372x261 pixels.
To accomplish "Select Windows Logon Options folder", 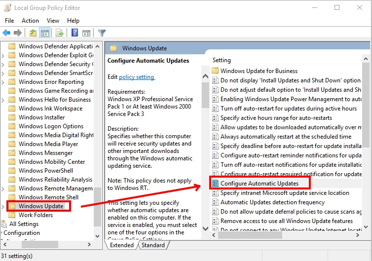I will pyautogui.click(x=51, y=126).
